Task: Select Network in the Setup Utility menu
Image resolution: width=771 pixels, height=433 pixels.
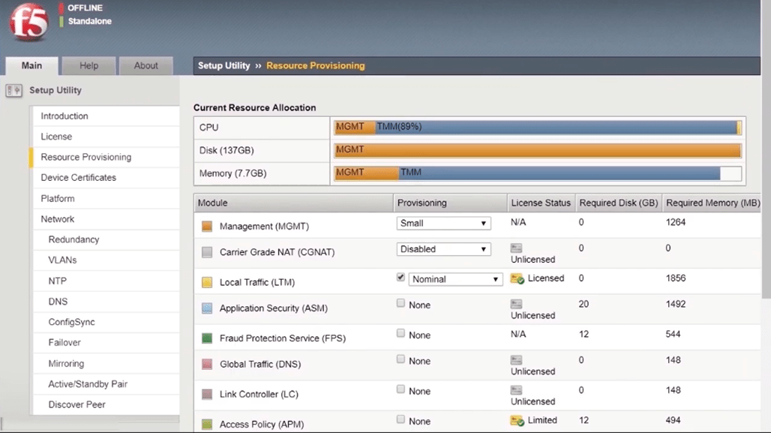Action: [x=58, y=218]
